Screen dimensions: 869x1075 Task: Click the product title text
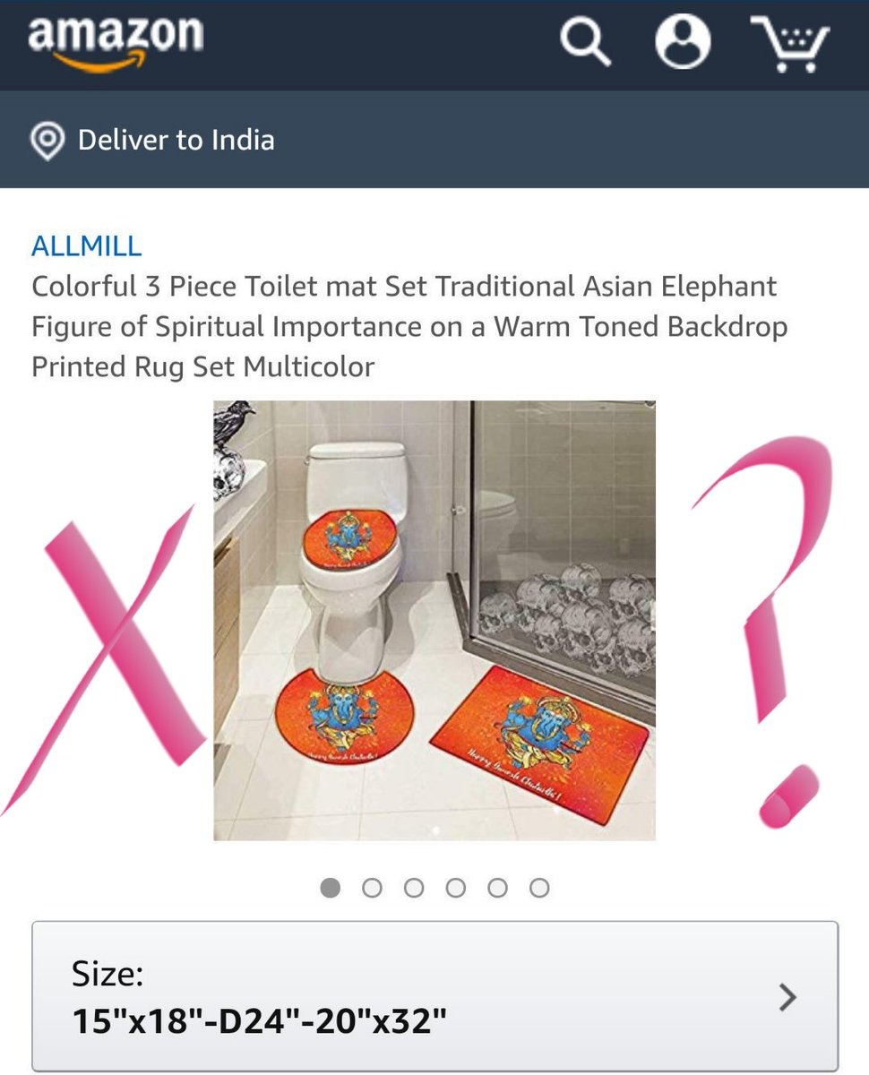pyautogui.click(x=404, y=326)
